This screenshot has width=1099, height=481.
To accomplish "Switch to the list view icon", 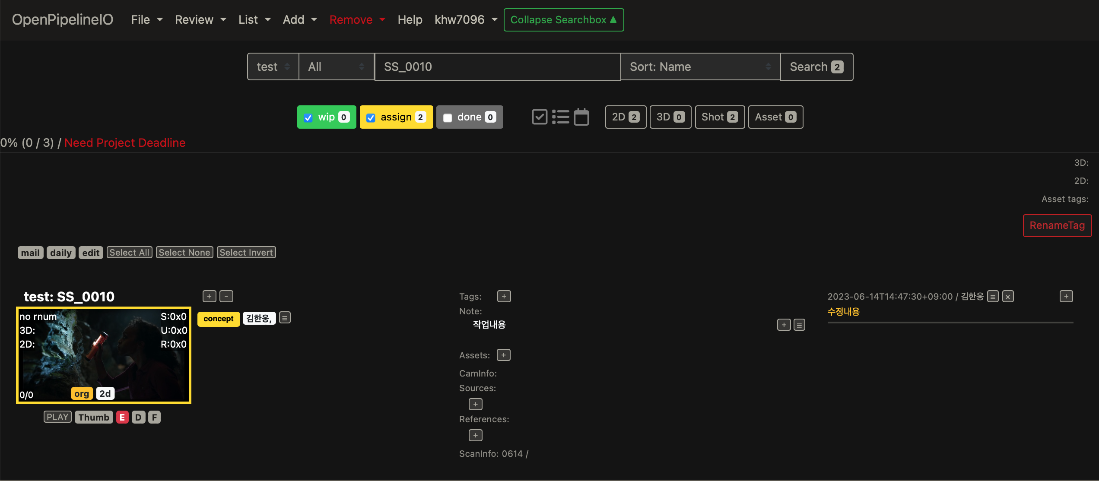I will [561, 117].
